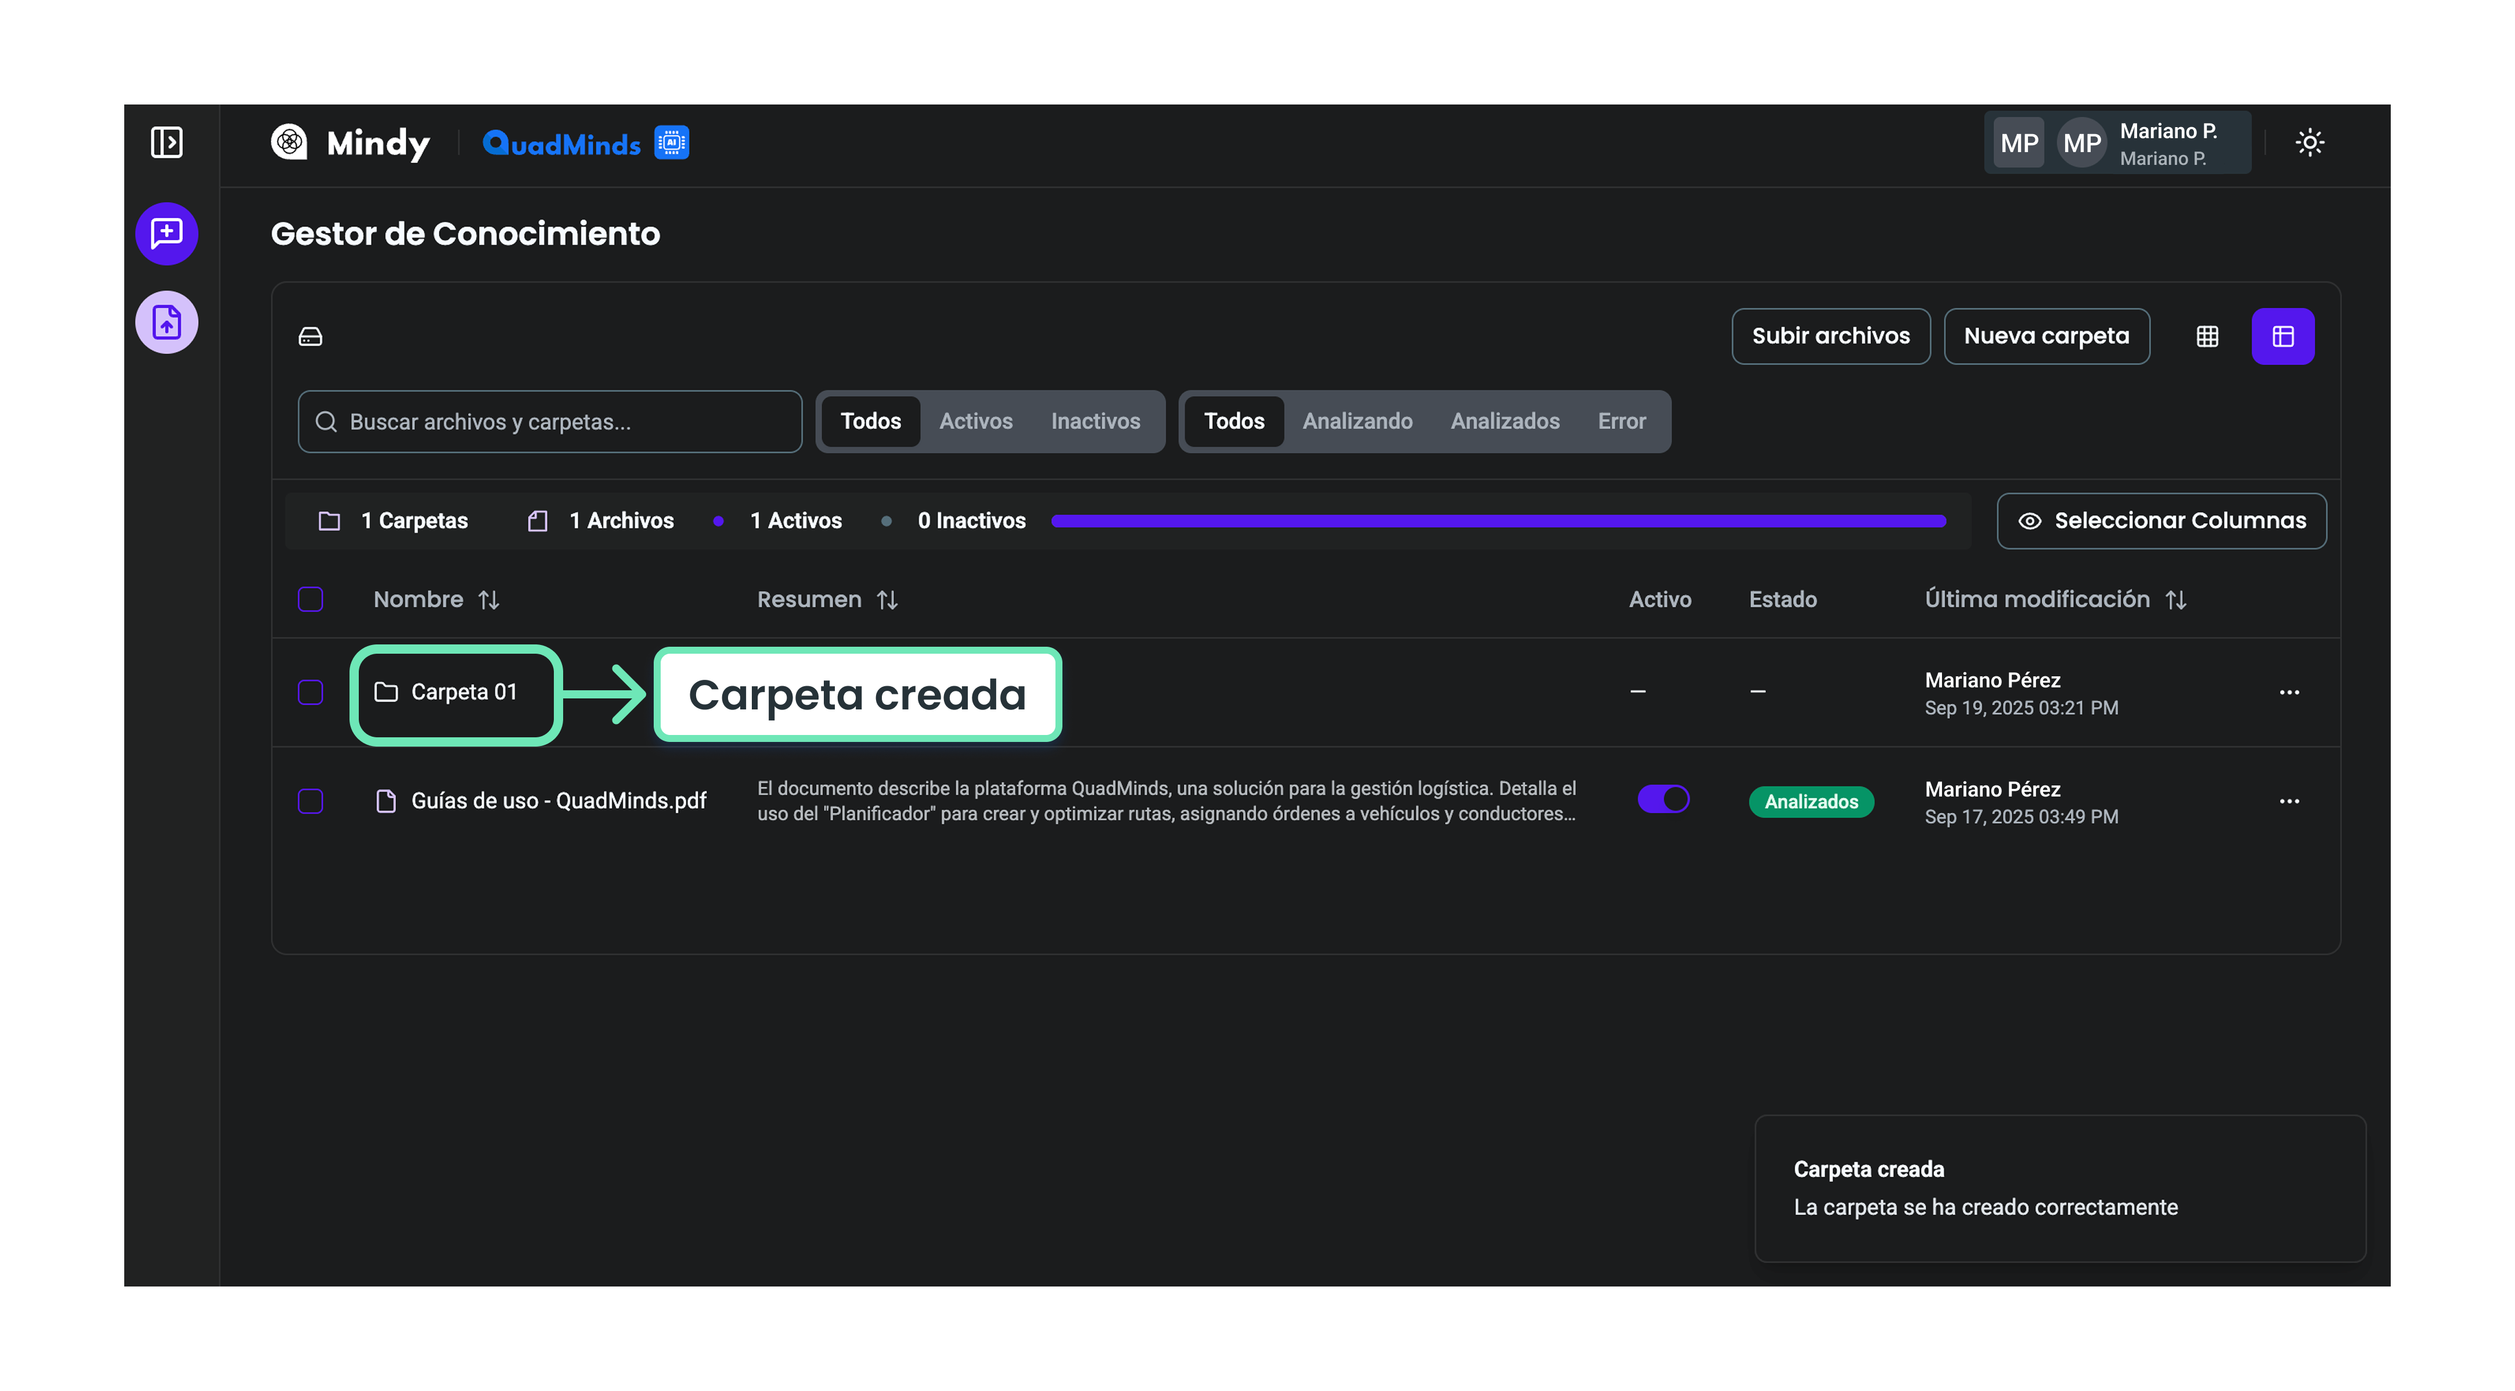Disable the active toggle for Guías de uso
Screen dimensions: 2515x1391
[x=1663, y=799]
